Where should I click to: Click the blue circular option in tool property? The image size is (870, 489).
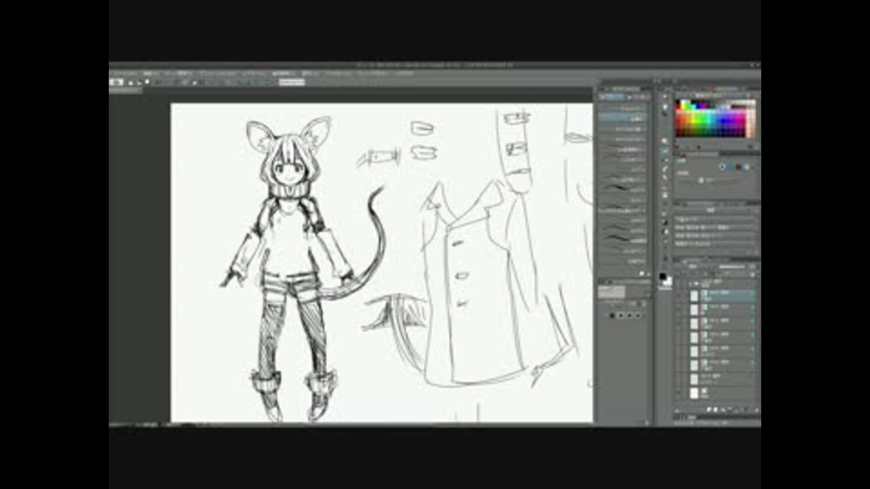747,167
